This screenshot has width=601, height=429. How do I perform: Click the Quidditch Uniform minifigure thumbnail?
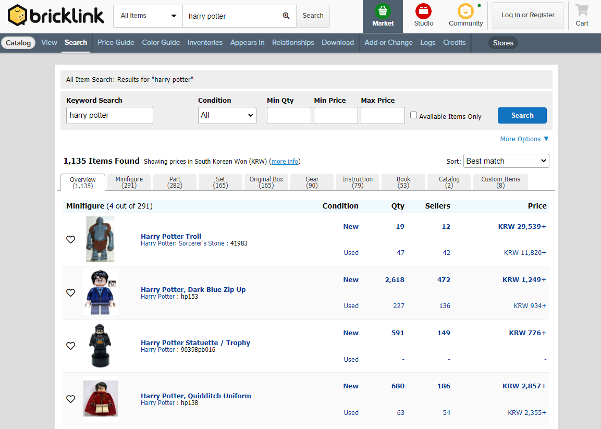pos(101,399)
